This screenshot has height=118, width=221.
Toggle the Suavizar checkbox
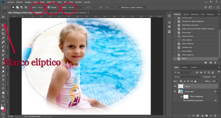click(x=49, y=7)
